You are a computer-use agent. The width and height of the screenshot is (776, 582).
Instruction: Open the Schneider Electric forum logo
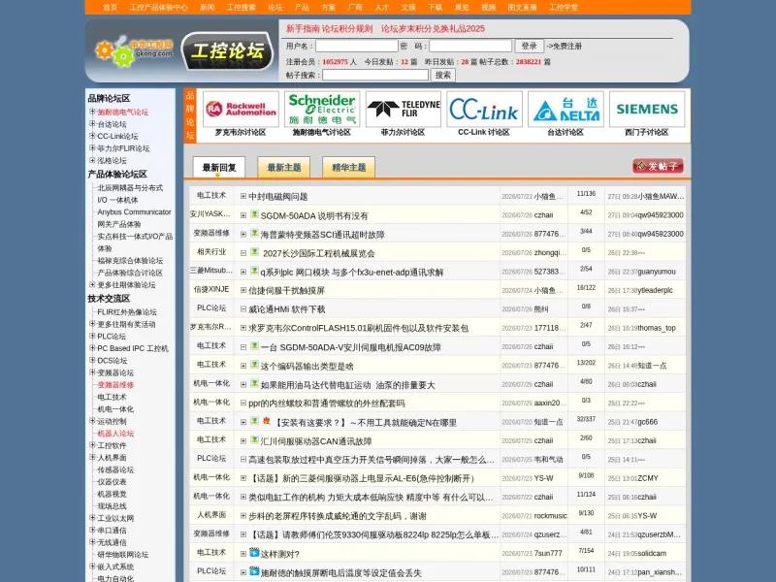(322, 109)
